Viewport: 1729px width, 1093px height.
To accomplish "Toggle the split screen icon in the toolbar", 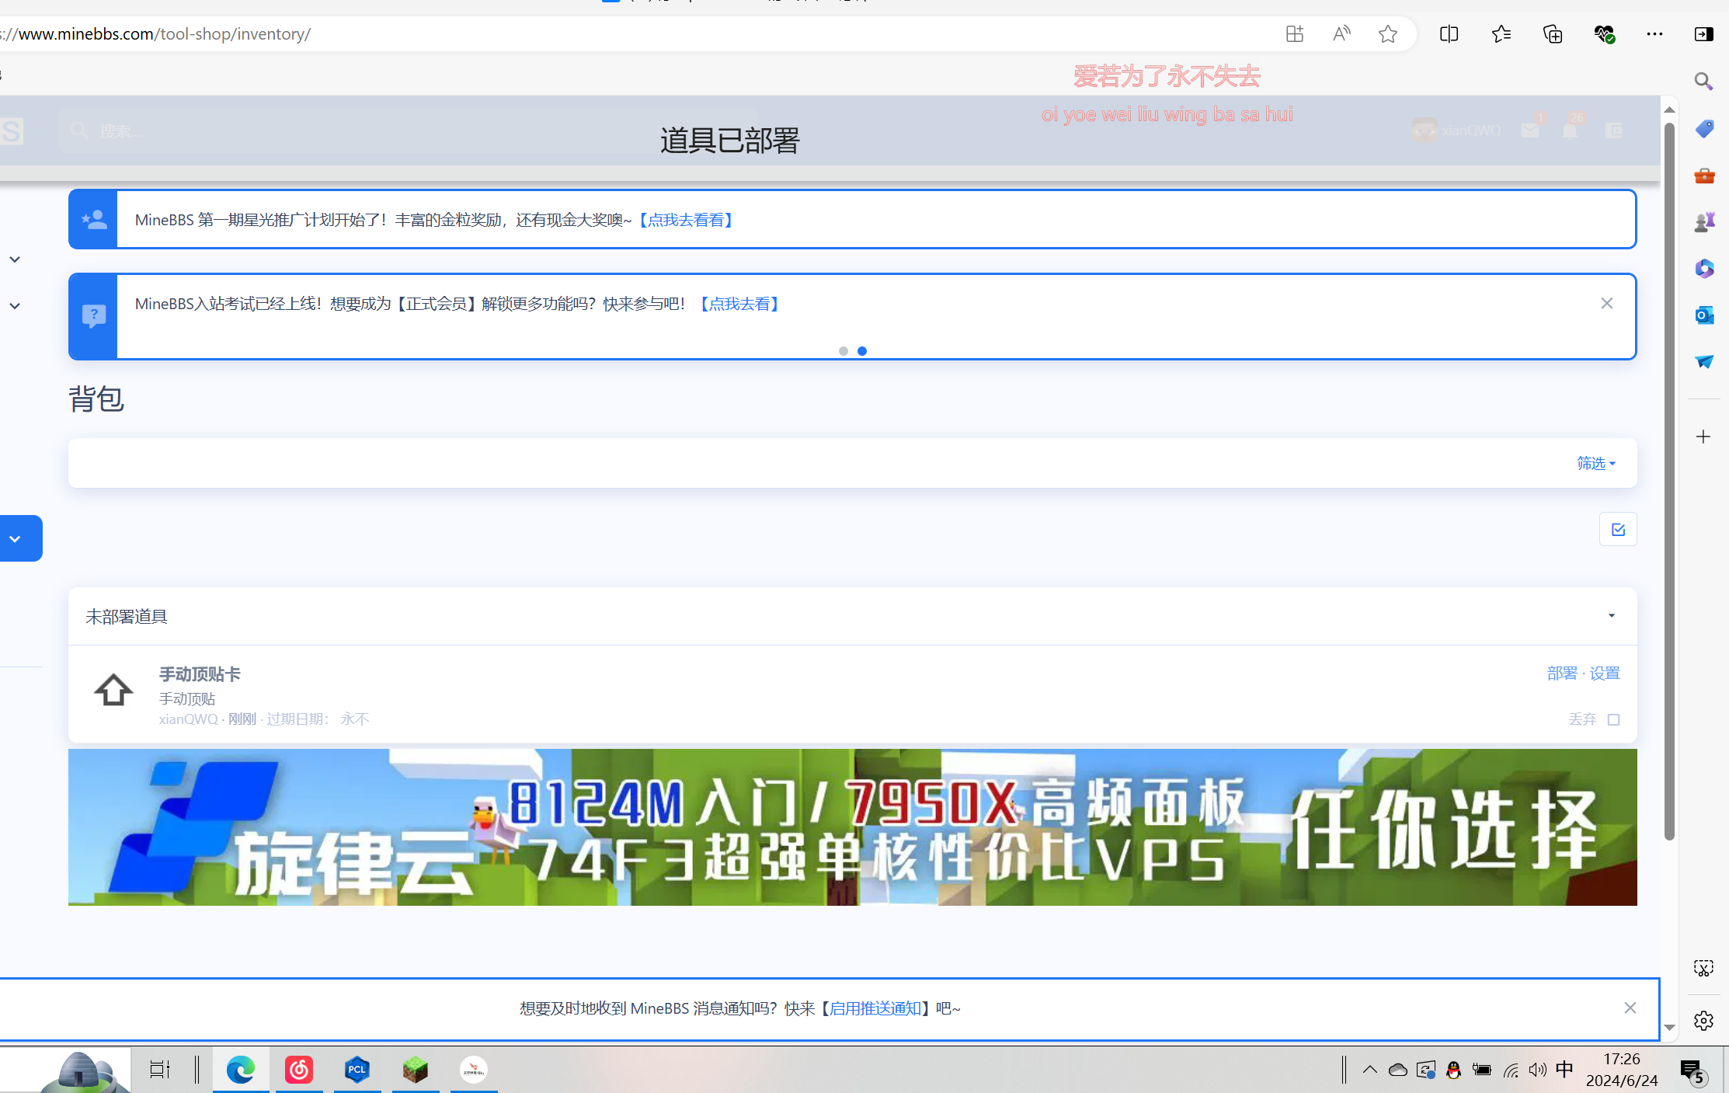I will coord(1449,34).
